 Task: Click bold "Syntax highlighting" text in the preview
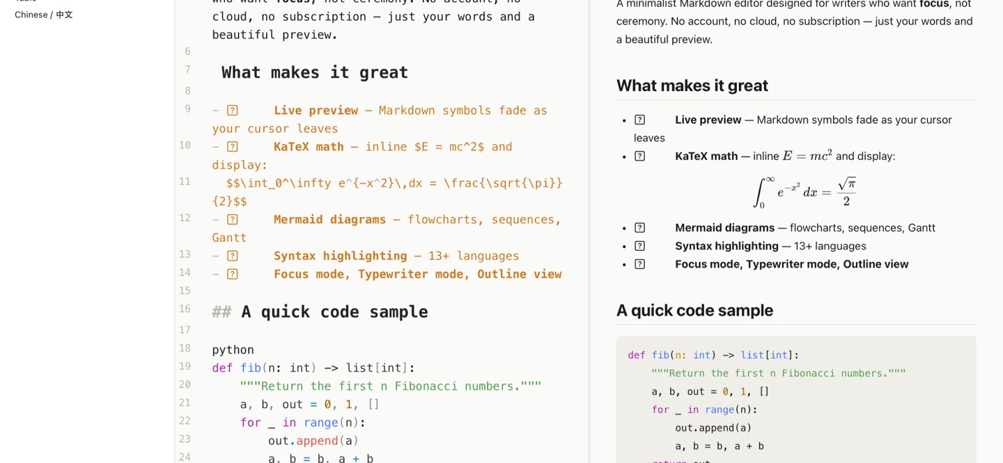(x=726, y=246)
